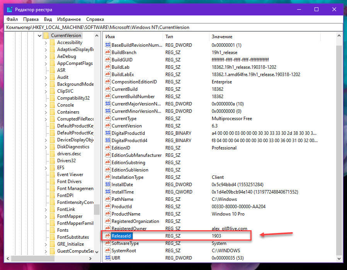Open the Вид menu
This screenshot has width=347, height=270.
tap(48, 19)
